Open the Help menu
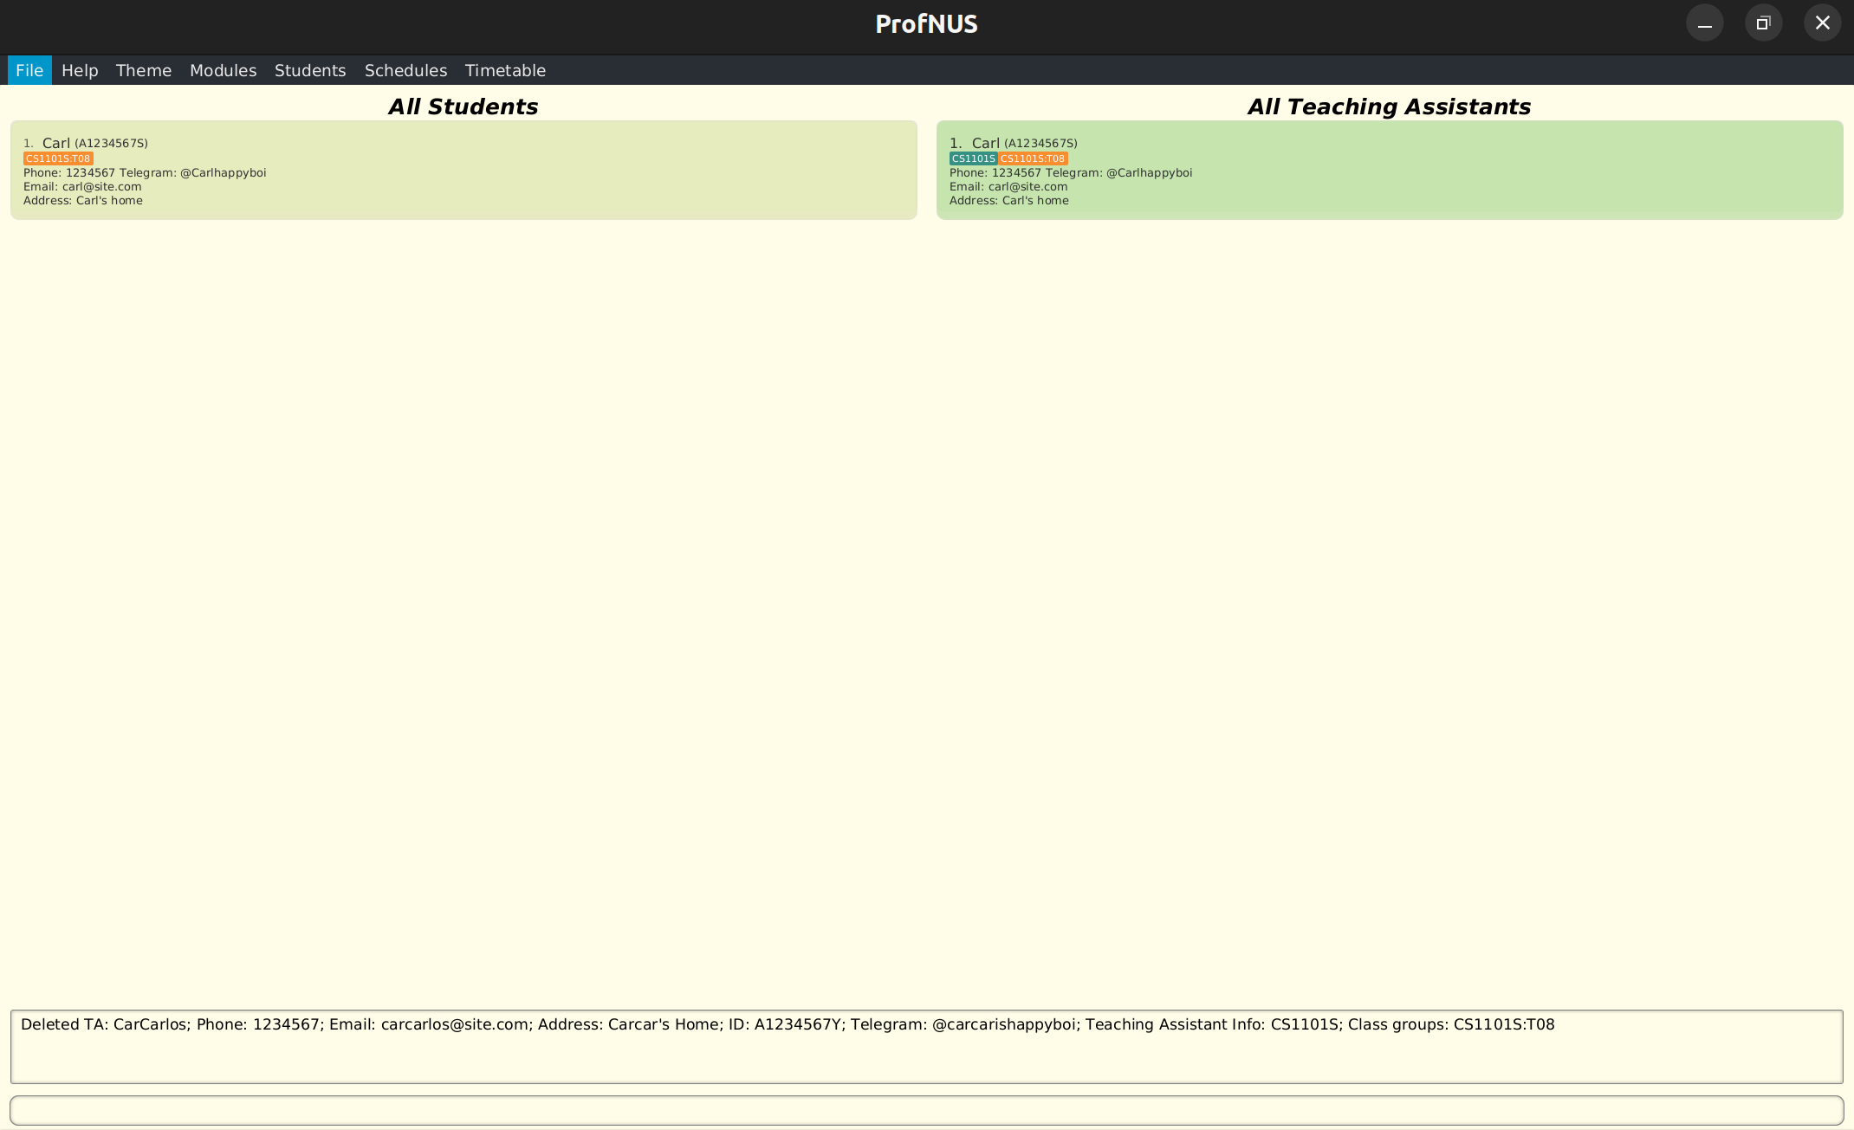The image size is (1854, 1130). point(80,70)
